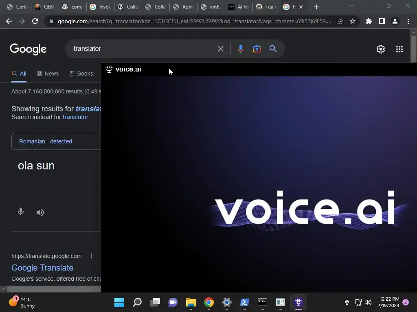Click the network icon in system tray

358,302
